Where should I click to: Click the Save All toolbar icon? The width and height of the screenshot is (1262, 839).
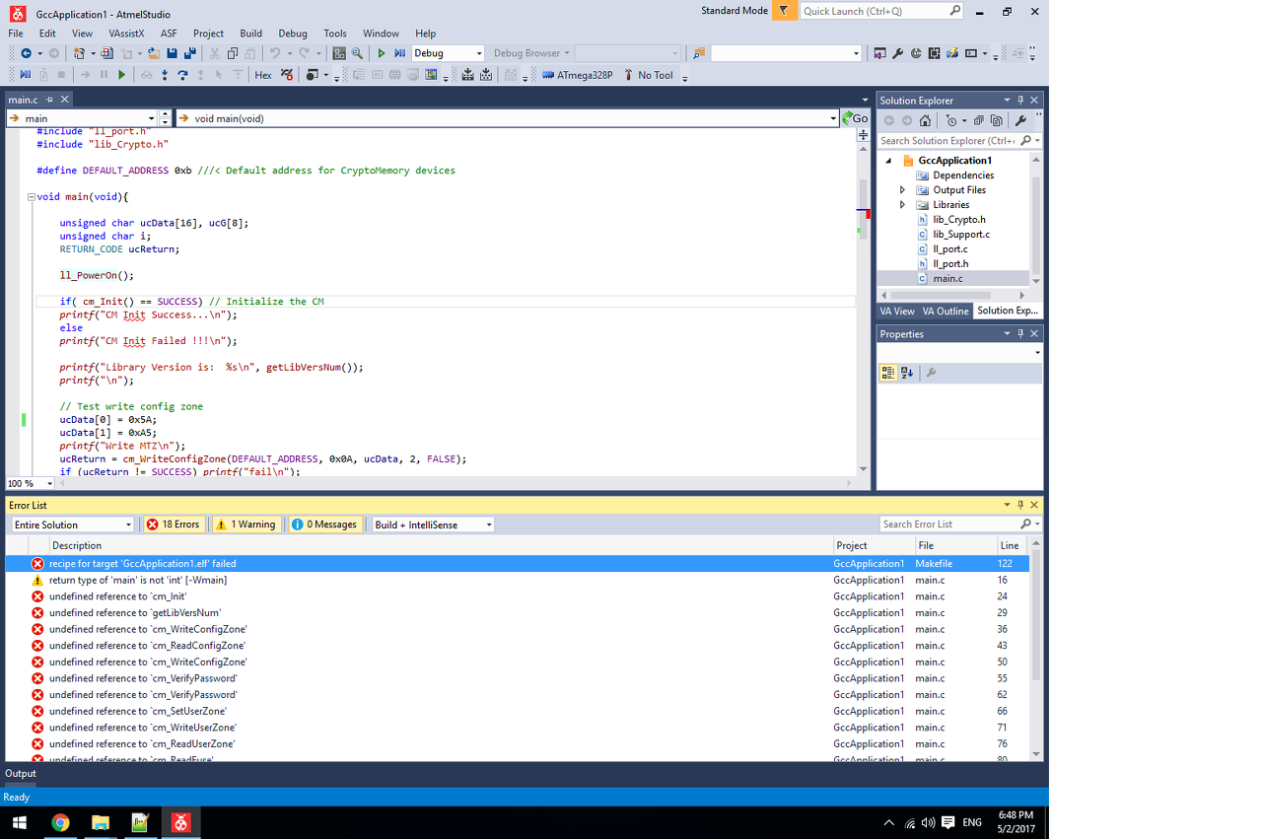pos(189,53)
